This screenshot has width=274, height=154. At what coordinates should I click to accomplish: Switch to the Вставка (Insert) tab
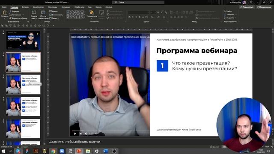[25, 7]
